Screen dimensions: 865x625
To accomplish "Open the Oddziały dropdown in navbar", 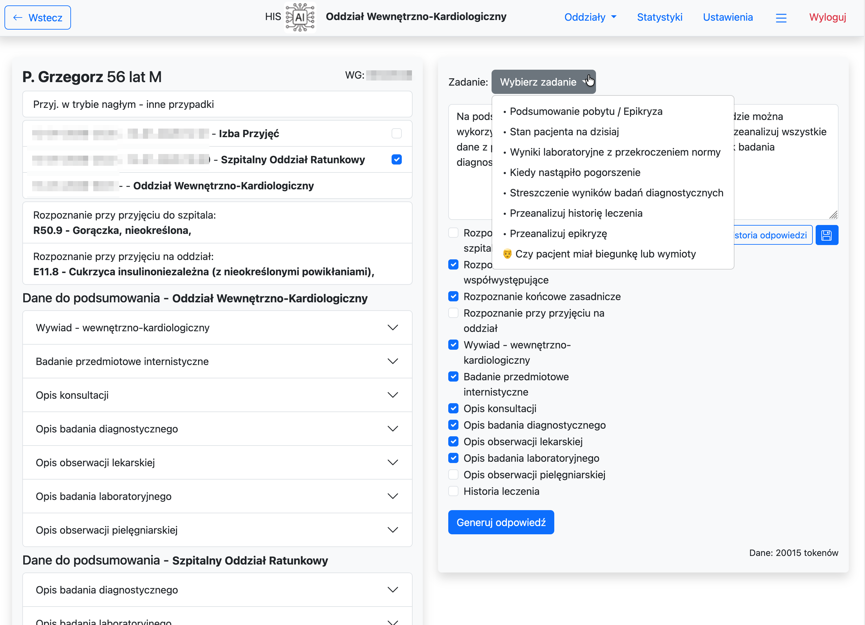I will click(590, 17).
